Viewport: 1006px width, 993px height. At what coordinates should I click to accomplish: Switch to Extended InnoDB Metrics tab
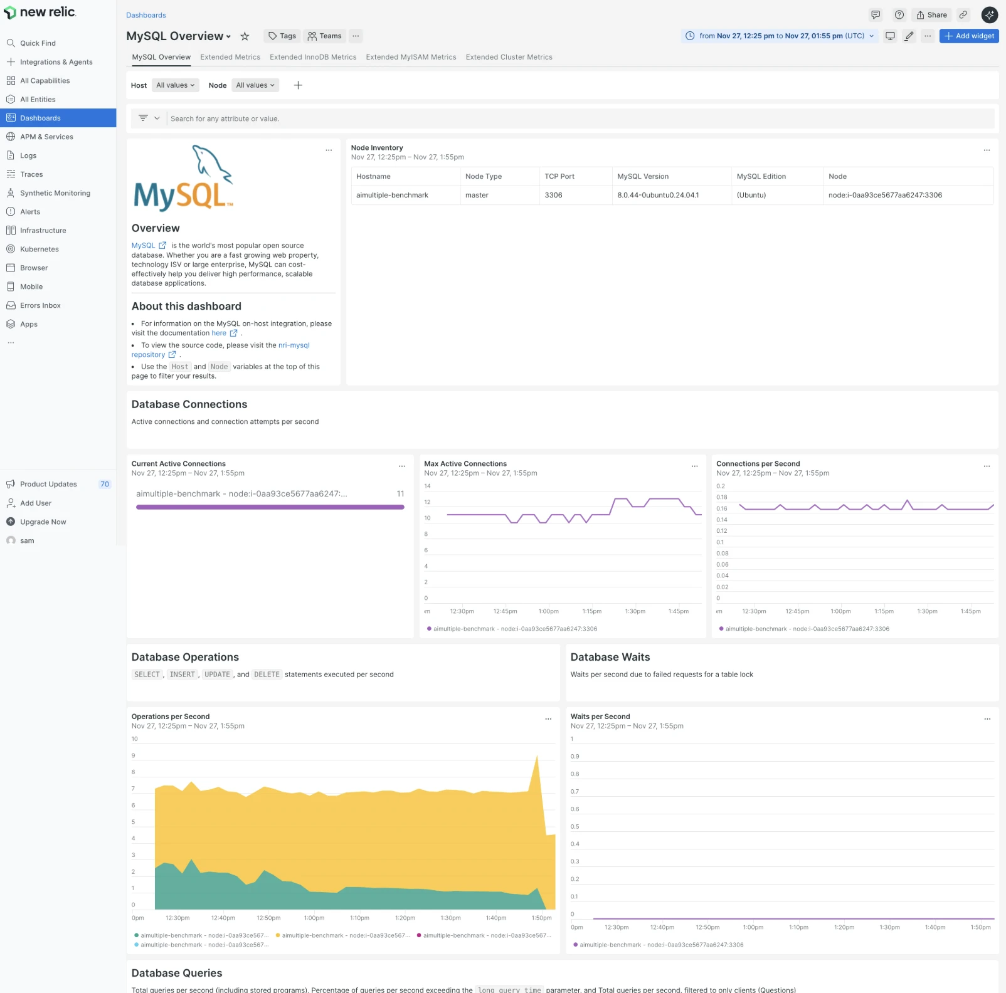click(x=313, y=57)
